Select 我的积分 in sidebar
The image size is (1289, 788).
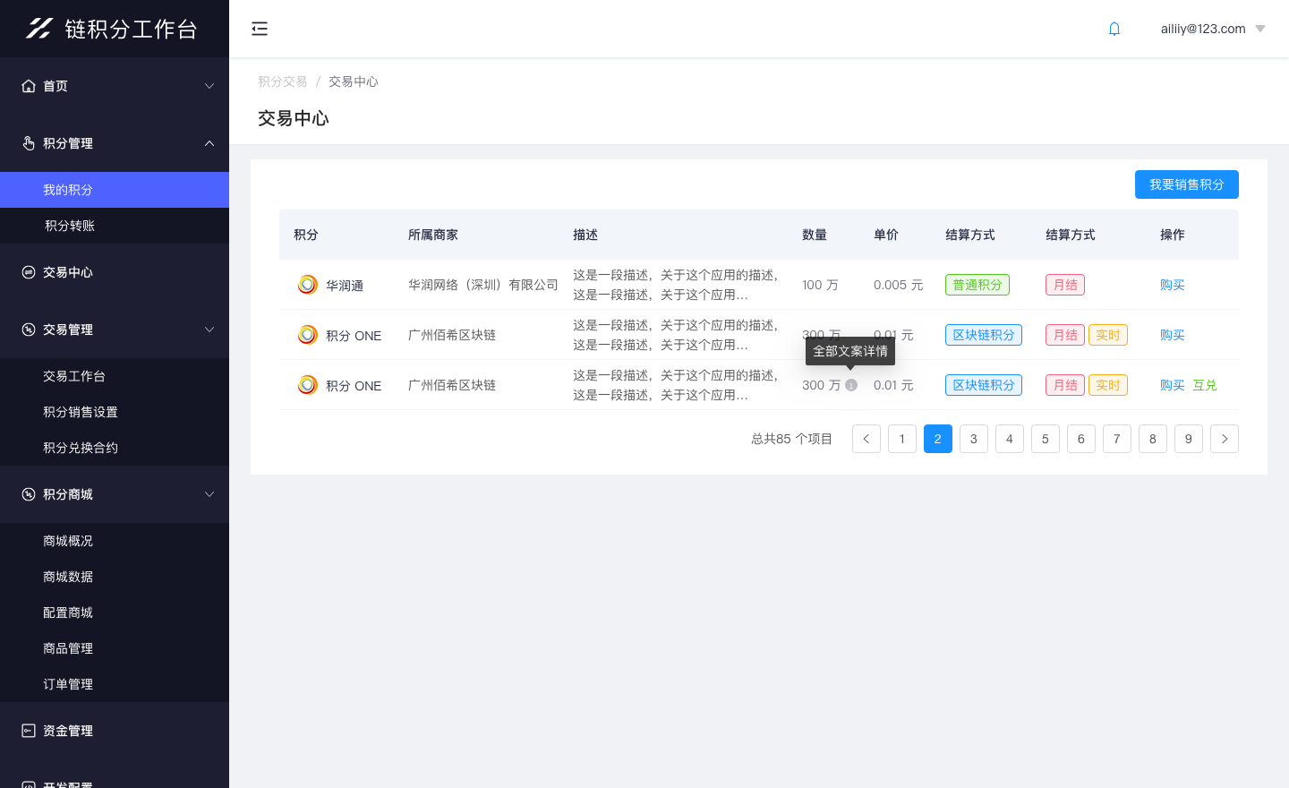[115, 190]
